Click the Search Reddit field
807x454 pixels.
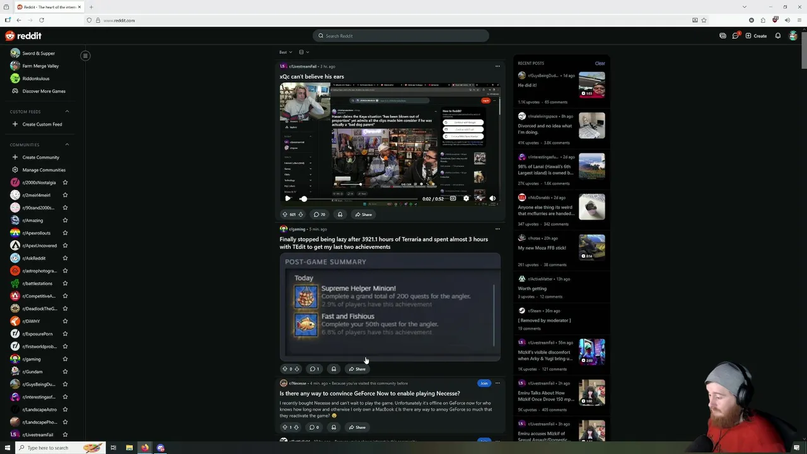click(401, 36)
